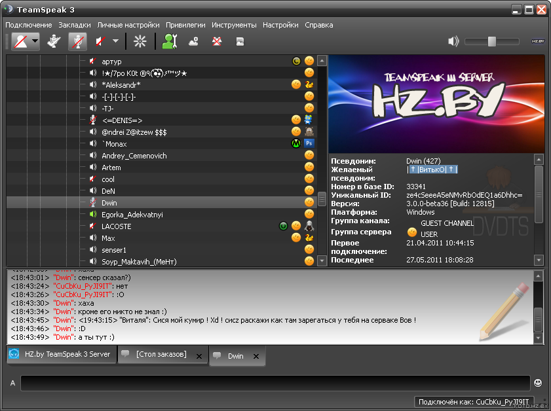Screen dimensions: 551x411
Task: Select user артур in the list
Action: point(111,62)
